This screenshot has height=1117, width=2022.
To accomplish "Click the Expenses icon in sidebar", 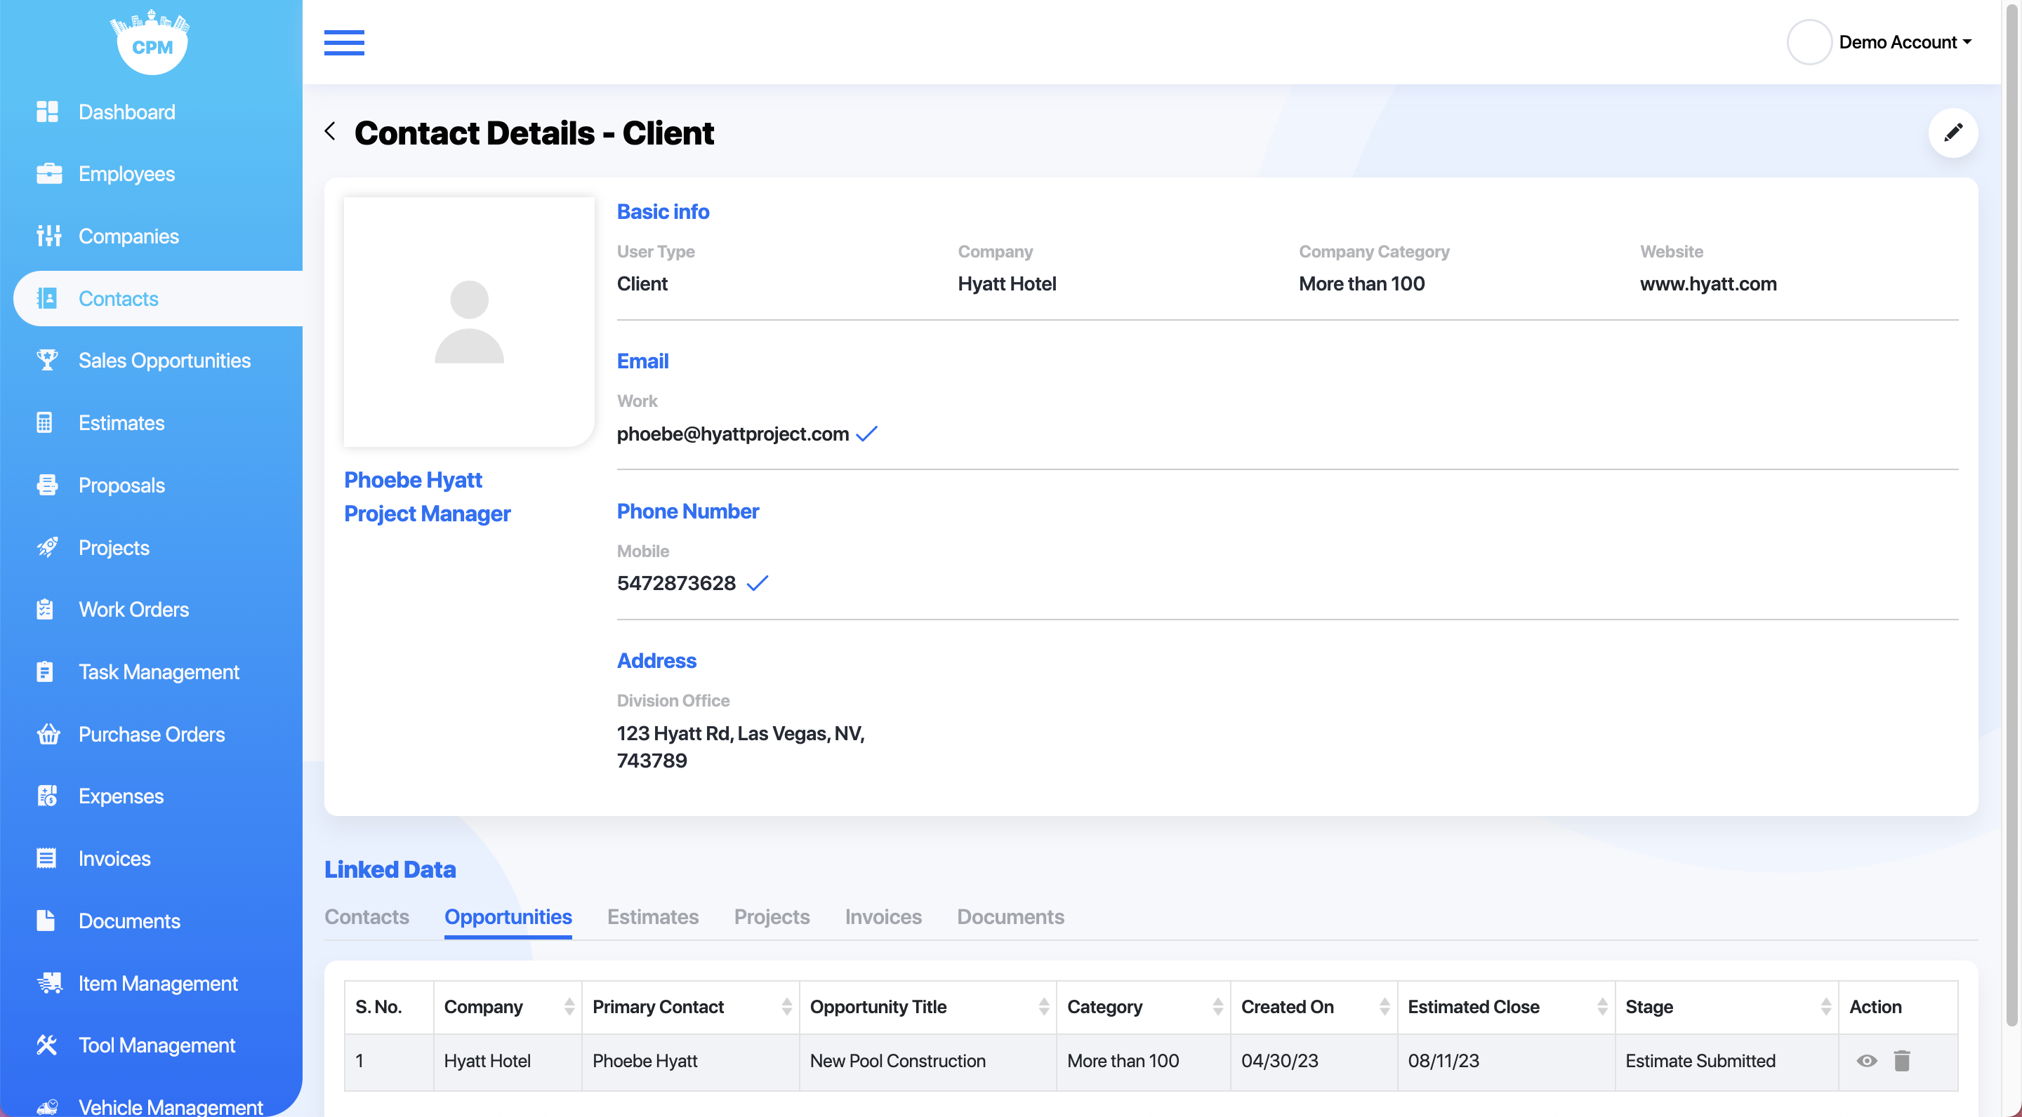I will [47, 796].
